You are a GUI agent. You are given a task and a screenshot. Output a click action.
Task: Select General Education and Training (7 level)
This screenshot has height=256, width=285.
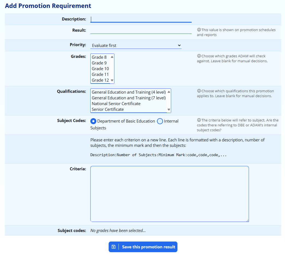coord(129,98)
